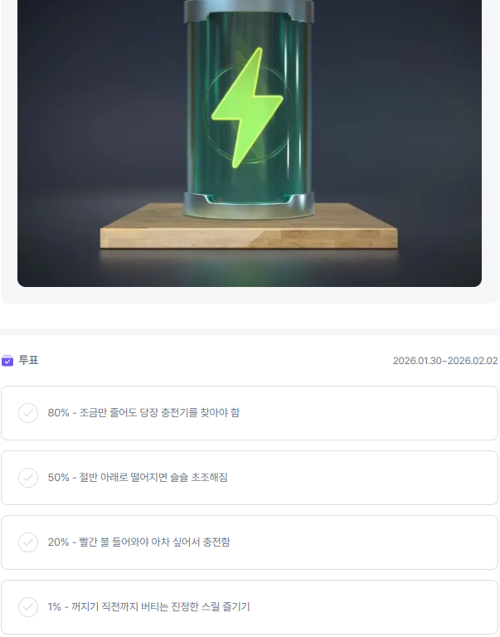Click the metal base ring of the battery
The image size is (500, 637).
249,205
